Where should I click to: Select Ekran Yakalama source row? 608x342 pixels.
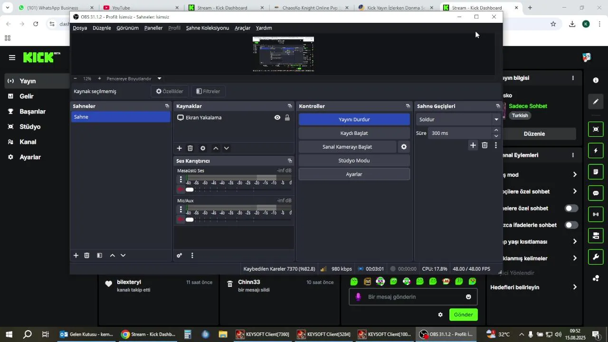pyautogui.click(x=234, y=118)
